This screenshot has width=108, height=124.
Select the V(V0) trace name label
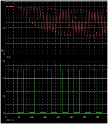pos(9,58)
